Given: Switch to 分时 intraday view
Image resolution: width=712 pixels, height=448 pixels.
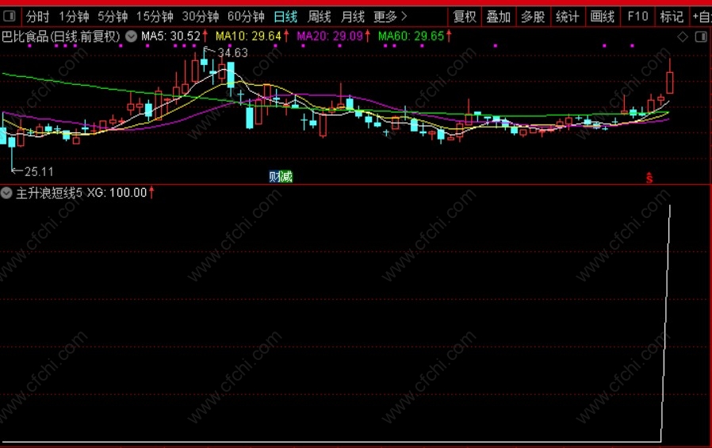Looking at the screenshot, I should point(37,17).
